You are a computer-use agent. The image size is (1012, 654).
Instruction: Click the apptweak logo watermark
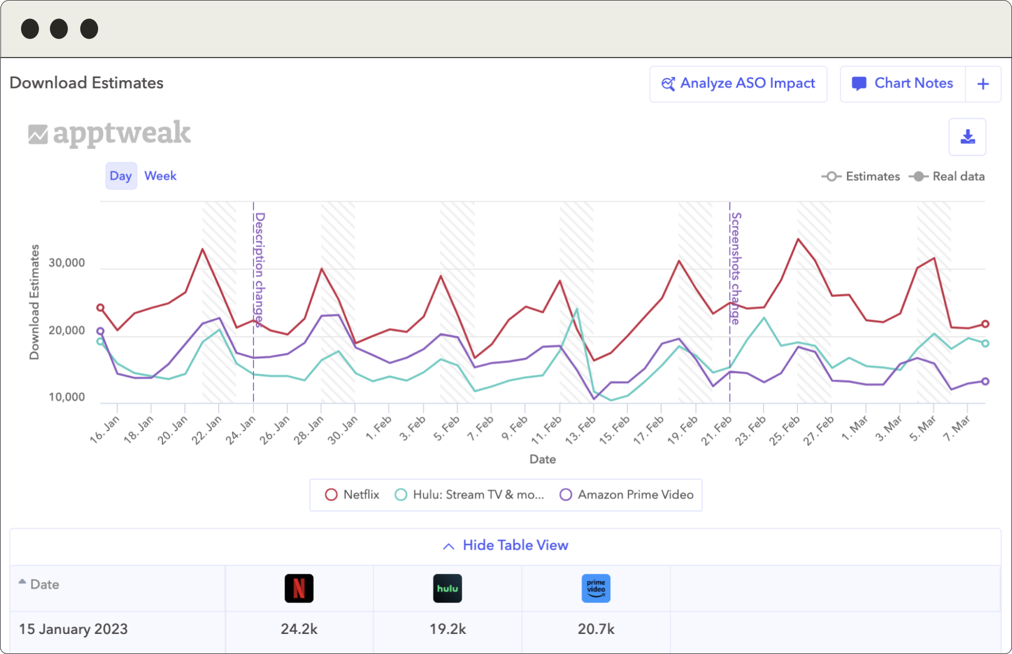point(109,133)
